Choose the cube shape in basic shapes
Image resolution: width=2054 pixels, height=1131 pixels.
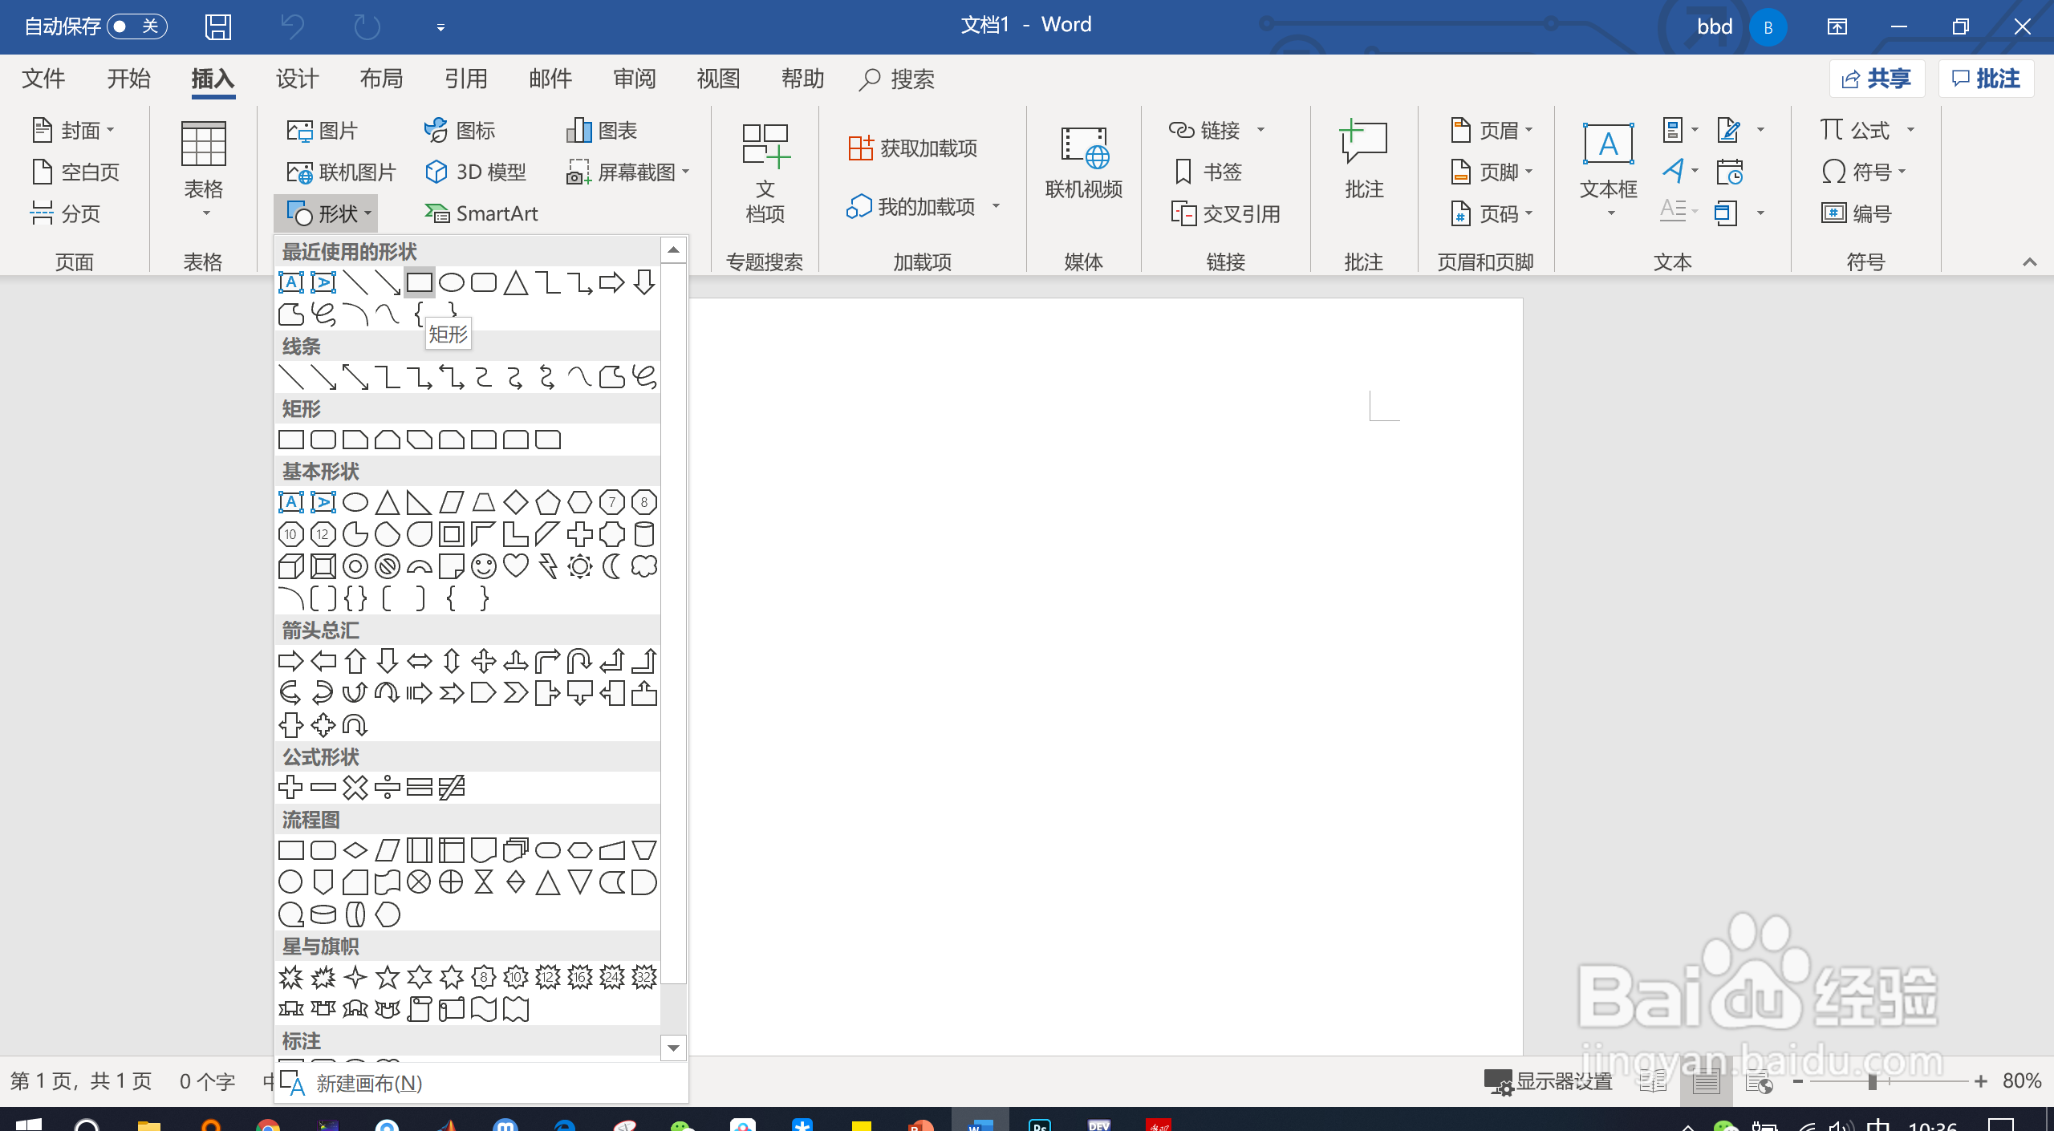pos(291,566)
